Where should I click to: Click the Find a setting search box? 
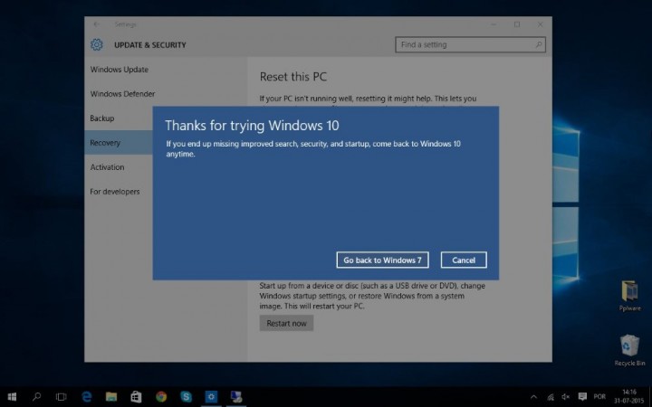click(x=470, y=44)
